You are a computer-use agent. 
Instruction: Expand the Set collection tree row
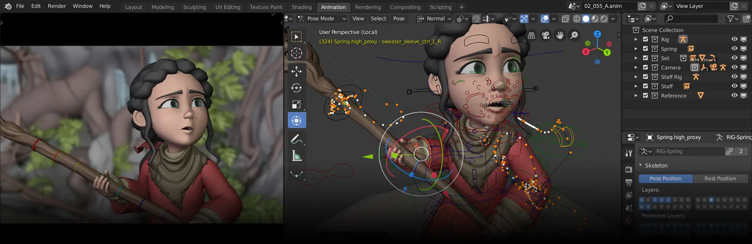coord(636,58)
